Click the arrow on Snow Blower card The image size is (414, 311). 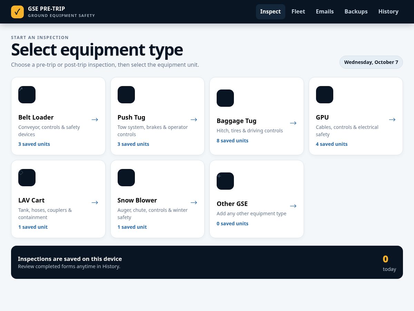point(194,202)
